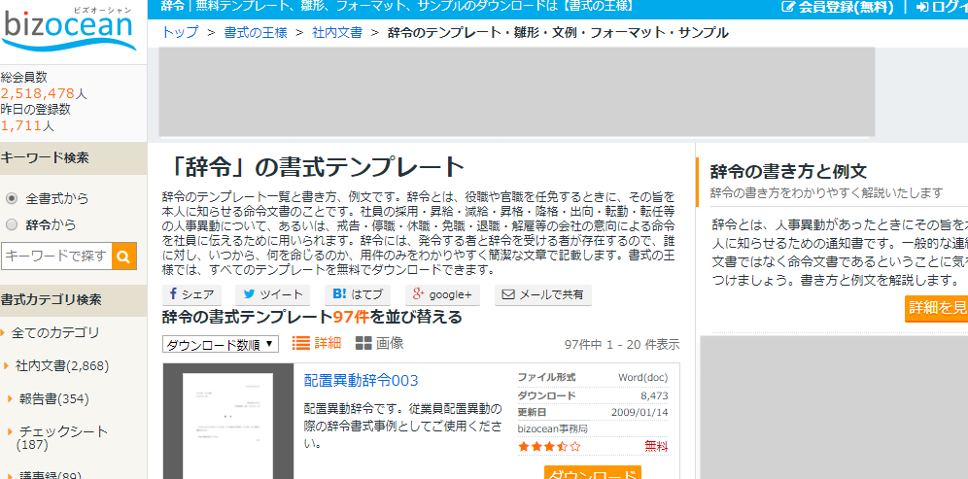Click the 会員登録(無料) registration link
968x479 pixels.
tap(837, 8)
